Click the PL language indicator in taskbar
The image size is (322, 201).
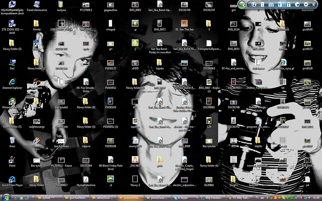[x=258, y=198]
